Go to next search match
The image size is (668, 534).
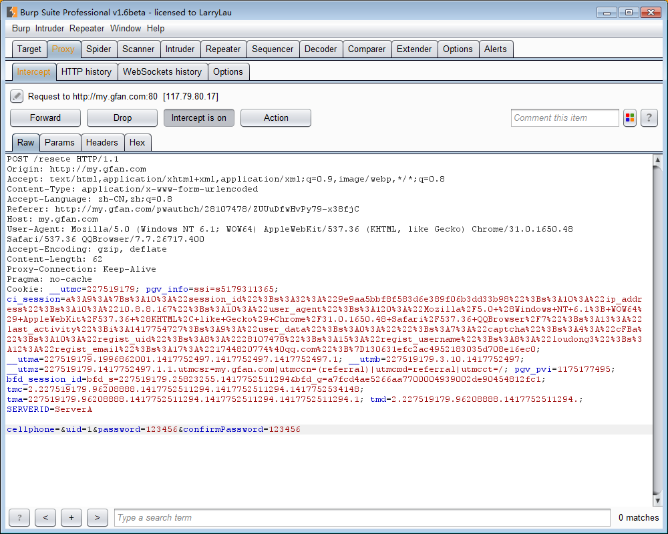(x=98, y=517)
